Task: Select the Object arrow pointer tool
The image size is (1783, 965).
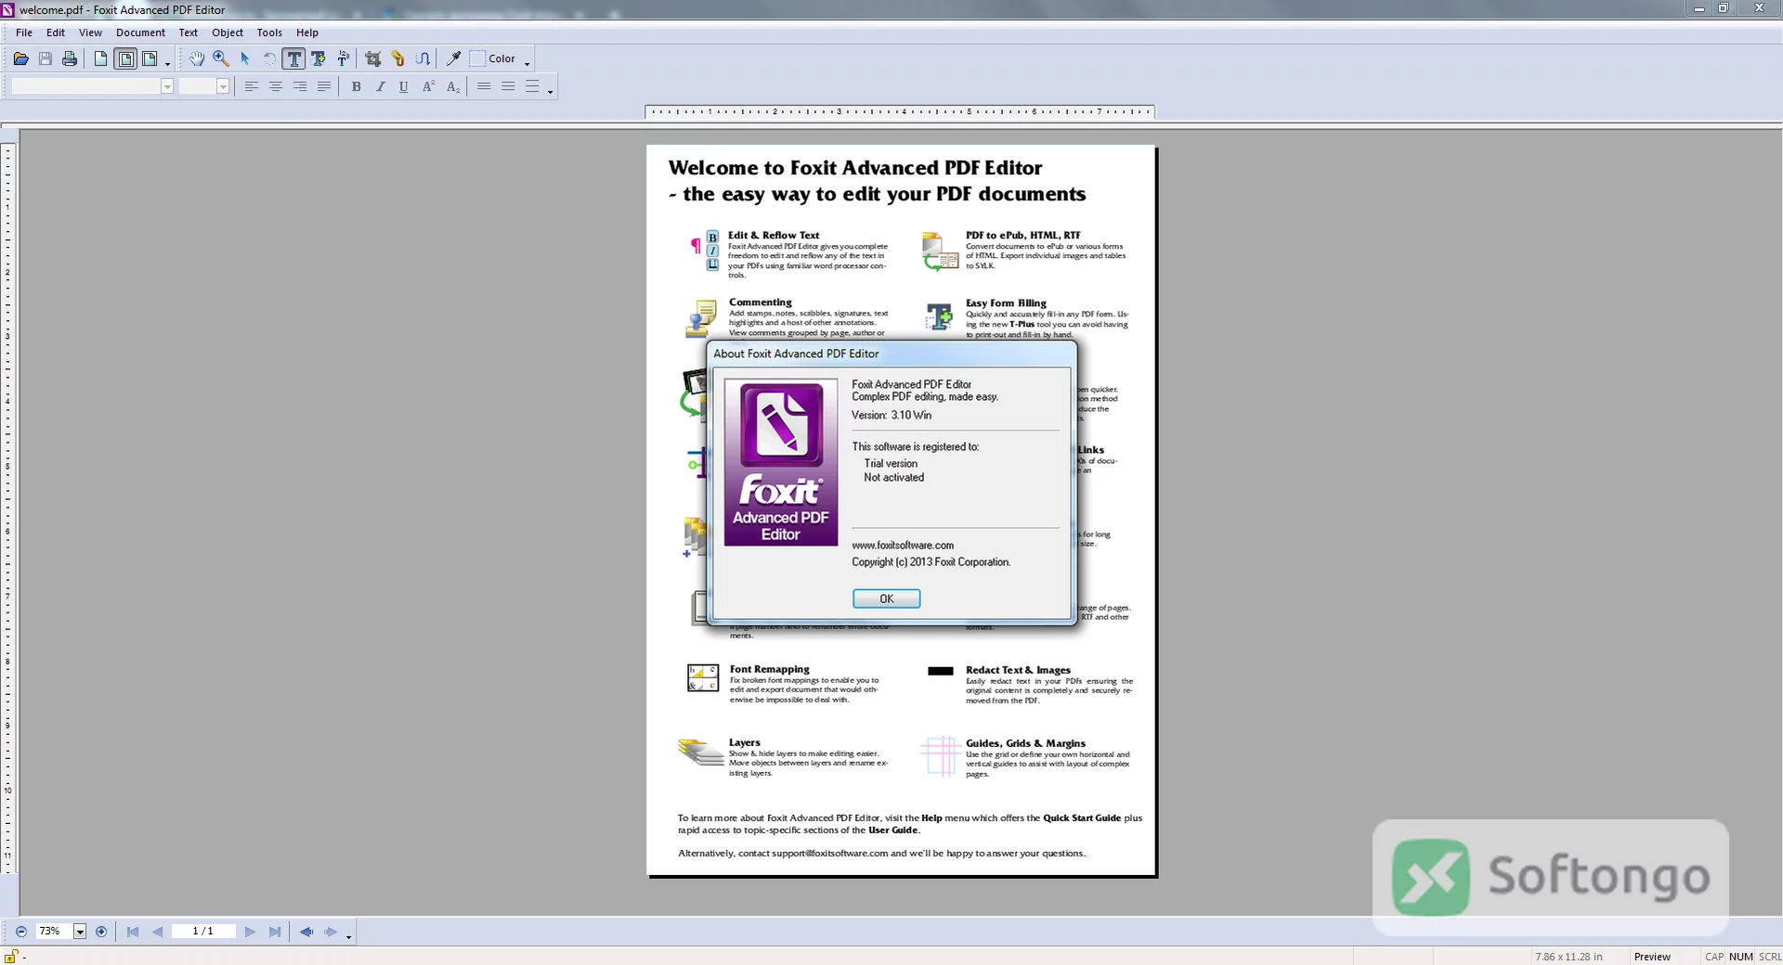Action: tap(245, 58)
